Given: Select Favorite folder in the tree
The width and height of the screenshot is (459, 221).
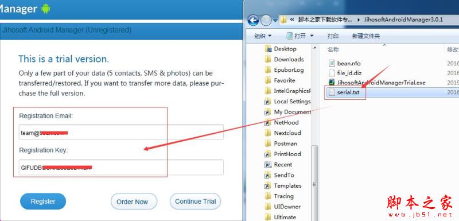Looking at the screenshot, I should (284, 80).
